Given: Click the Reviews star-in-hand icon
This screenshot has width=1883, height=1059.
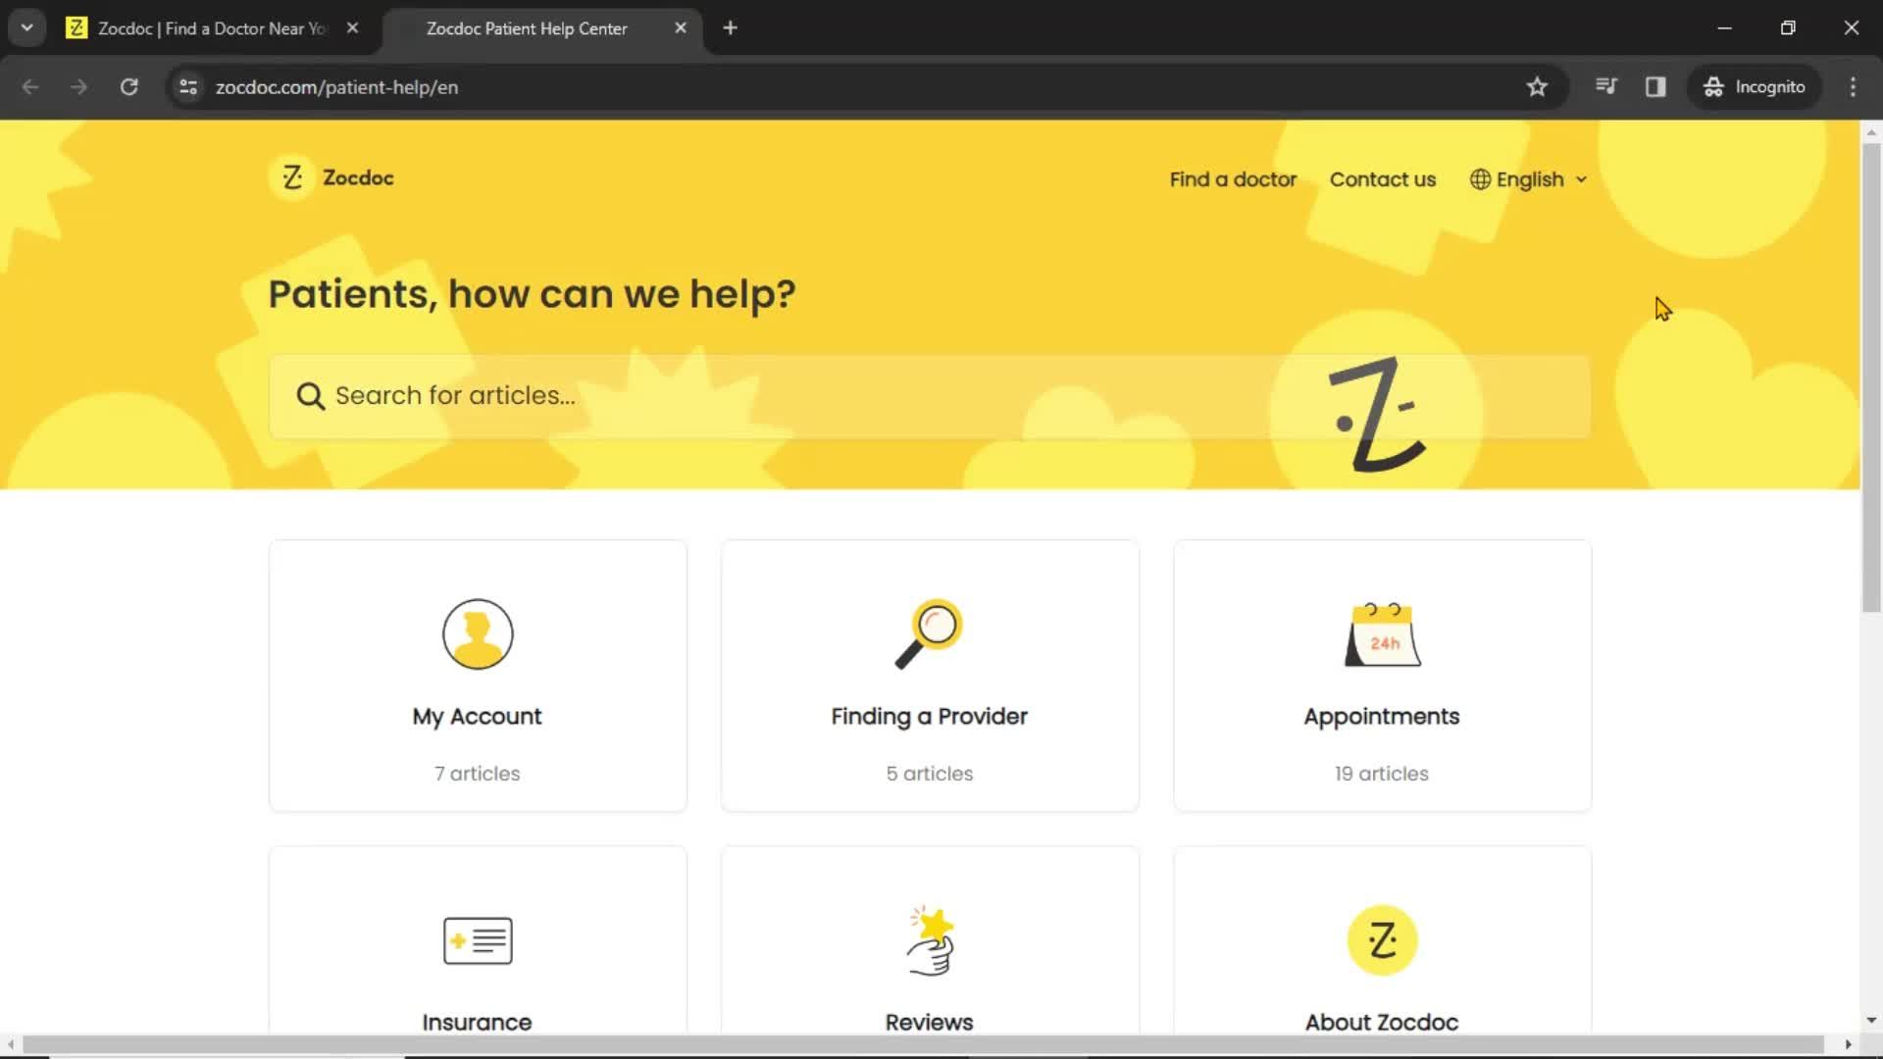Looking at the screenshot, I should point(930,940).
